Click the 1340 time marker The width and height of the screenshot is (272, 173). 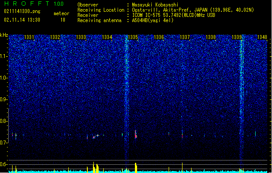coord(262,37)
